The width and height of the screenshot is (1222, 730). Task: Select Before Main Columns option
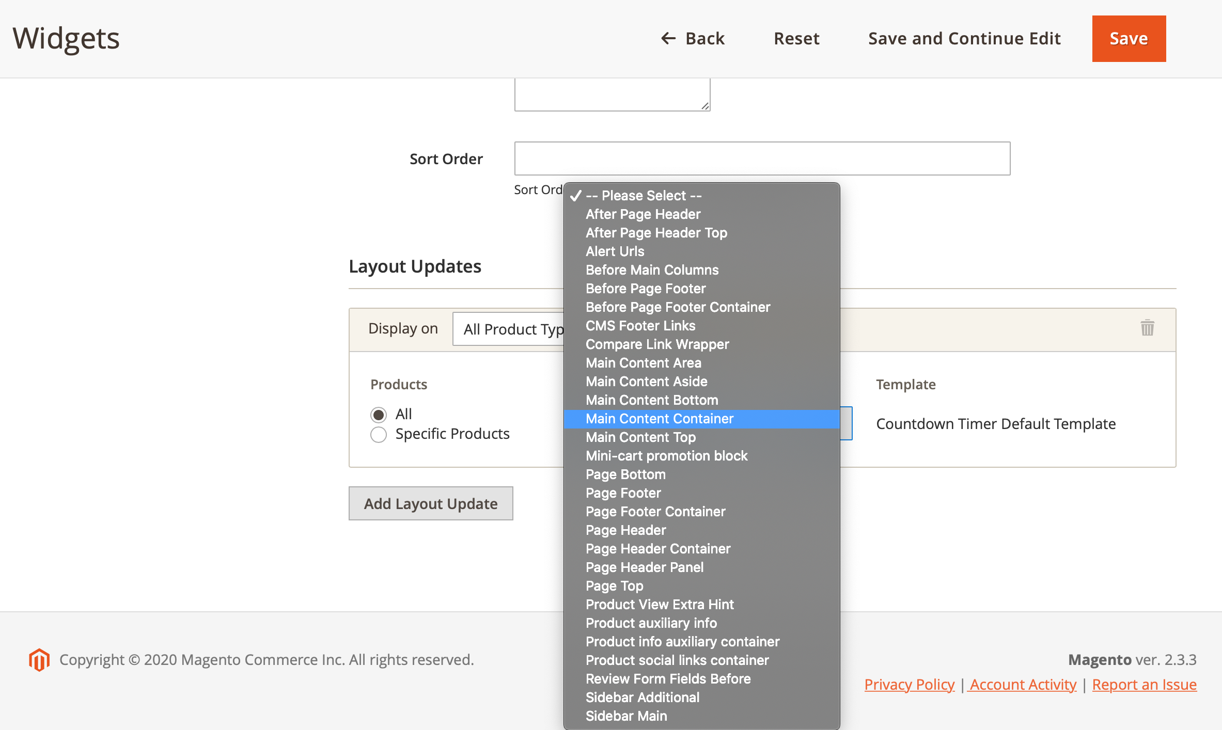click(701, 270)
